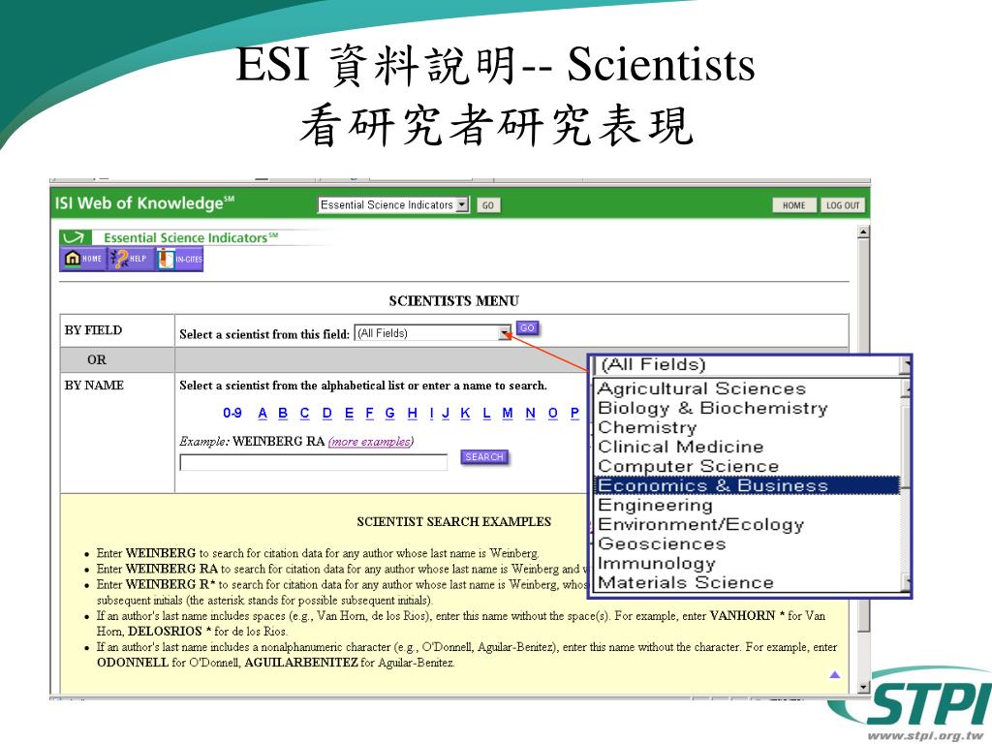Select Engineering from the field list
992x744 pixels.
(655, 505)
